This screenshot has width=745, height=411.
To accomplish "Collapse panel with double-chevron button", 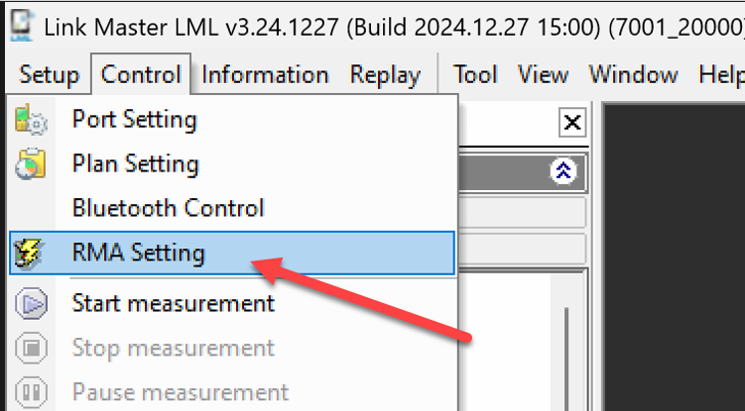I will click(x=563, y=171).
